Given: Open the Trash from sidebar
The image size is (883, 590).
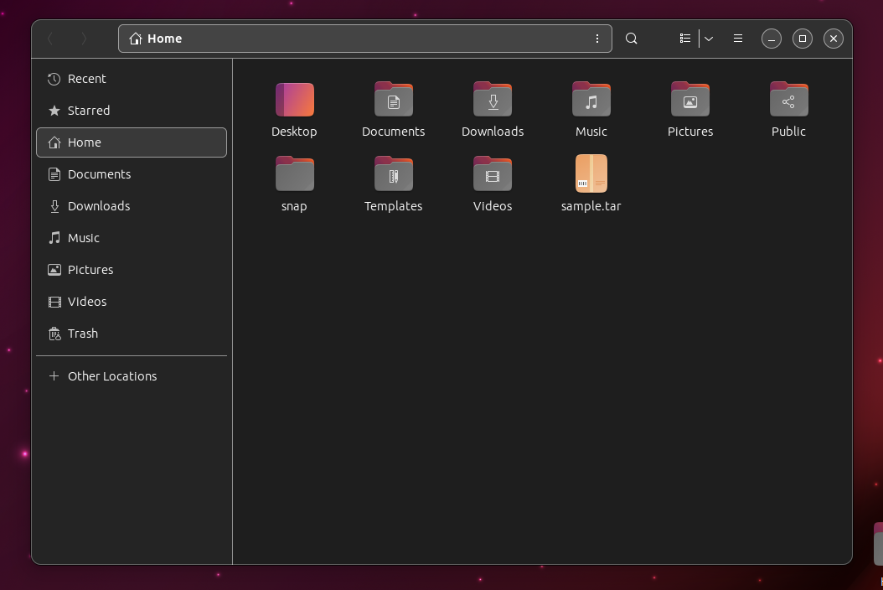Looking at the screenshot, I should coord(83,333).
